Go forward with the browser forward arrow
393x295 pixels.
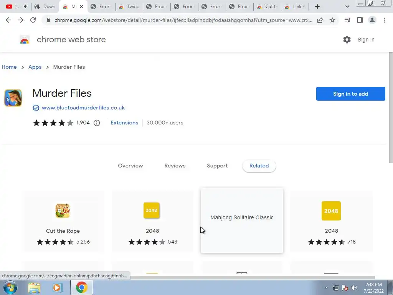[21, 20]
